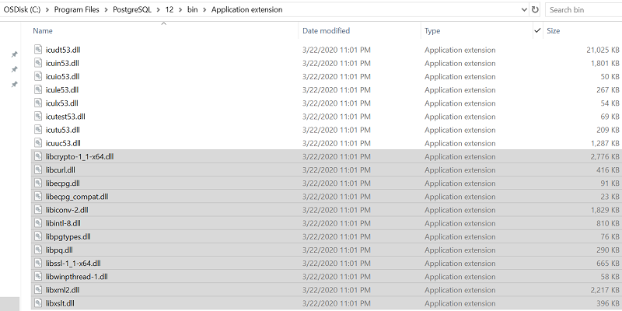Screen dimensions: 622x311
Task: Open the address bar history dropdown
Action: [524, 10]
